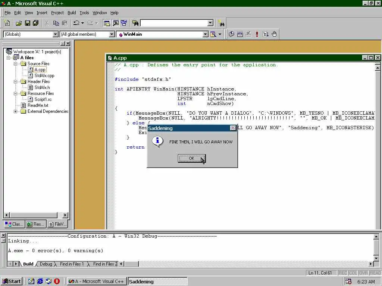382x286 pixels.
Task: Launch Internet Explorer from Quick Launch
Action: coord(40,282)
